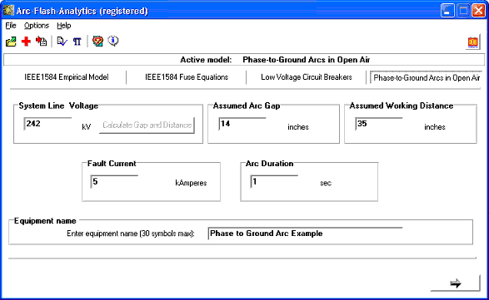Select Low Voltage Circuit Breakers tab
The width and height of the screenshot is (489, 300).
point(307,77)
